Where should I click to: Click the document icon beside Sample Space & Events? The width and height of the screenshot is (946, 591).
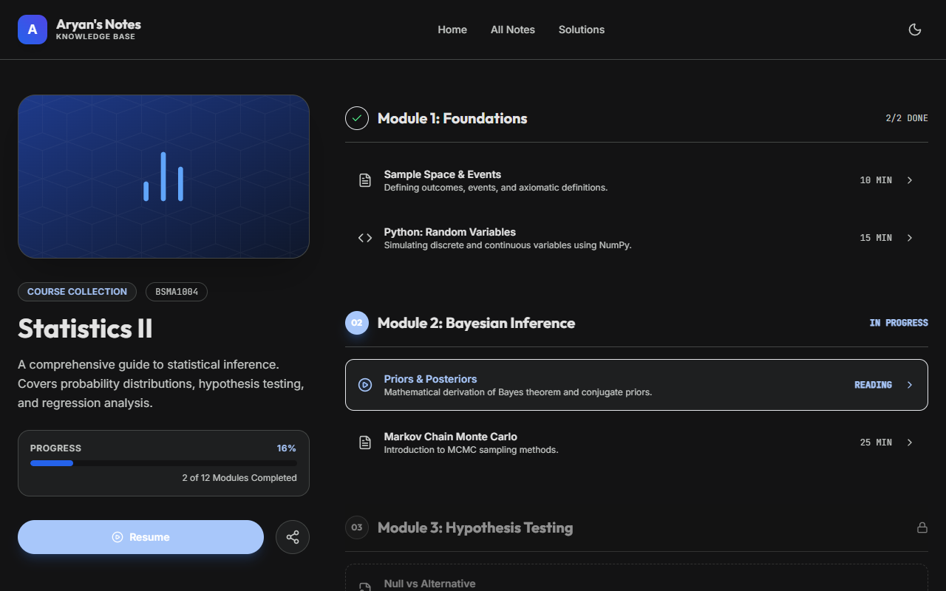point(365,180)
